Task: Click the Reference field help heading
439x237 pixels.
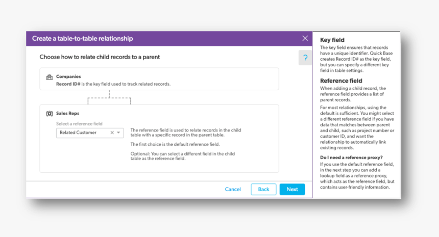Action: pos(341,81)
